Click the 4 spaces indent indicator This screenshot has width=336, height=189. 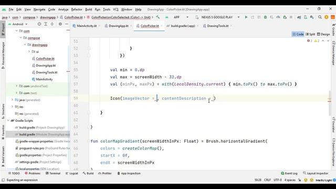click(290, 180)
